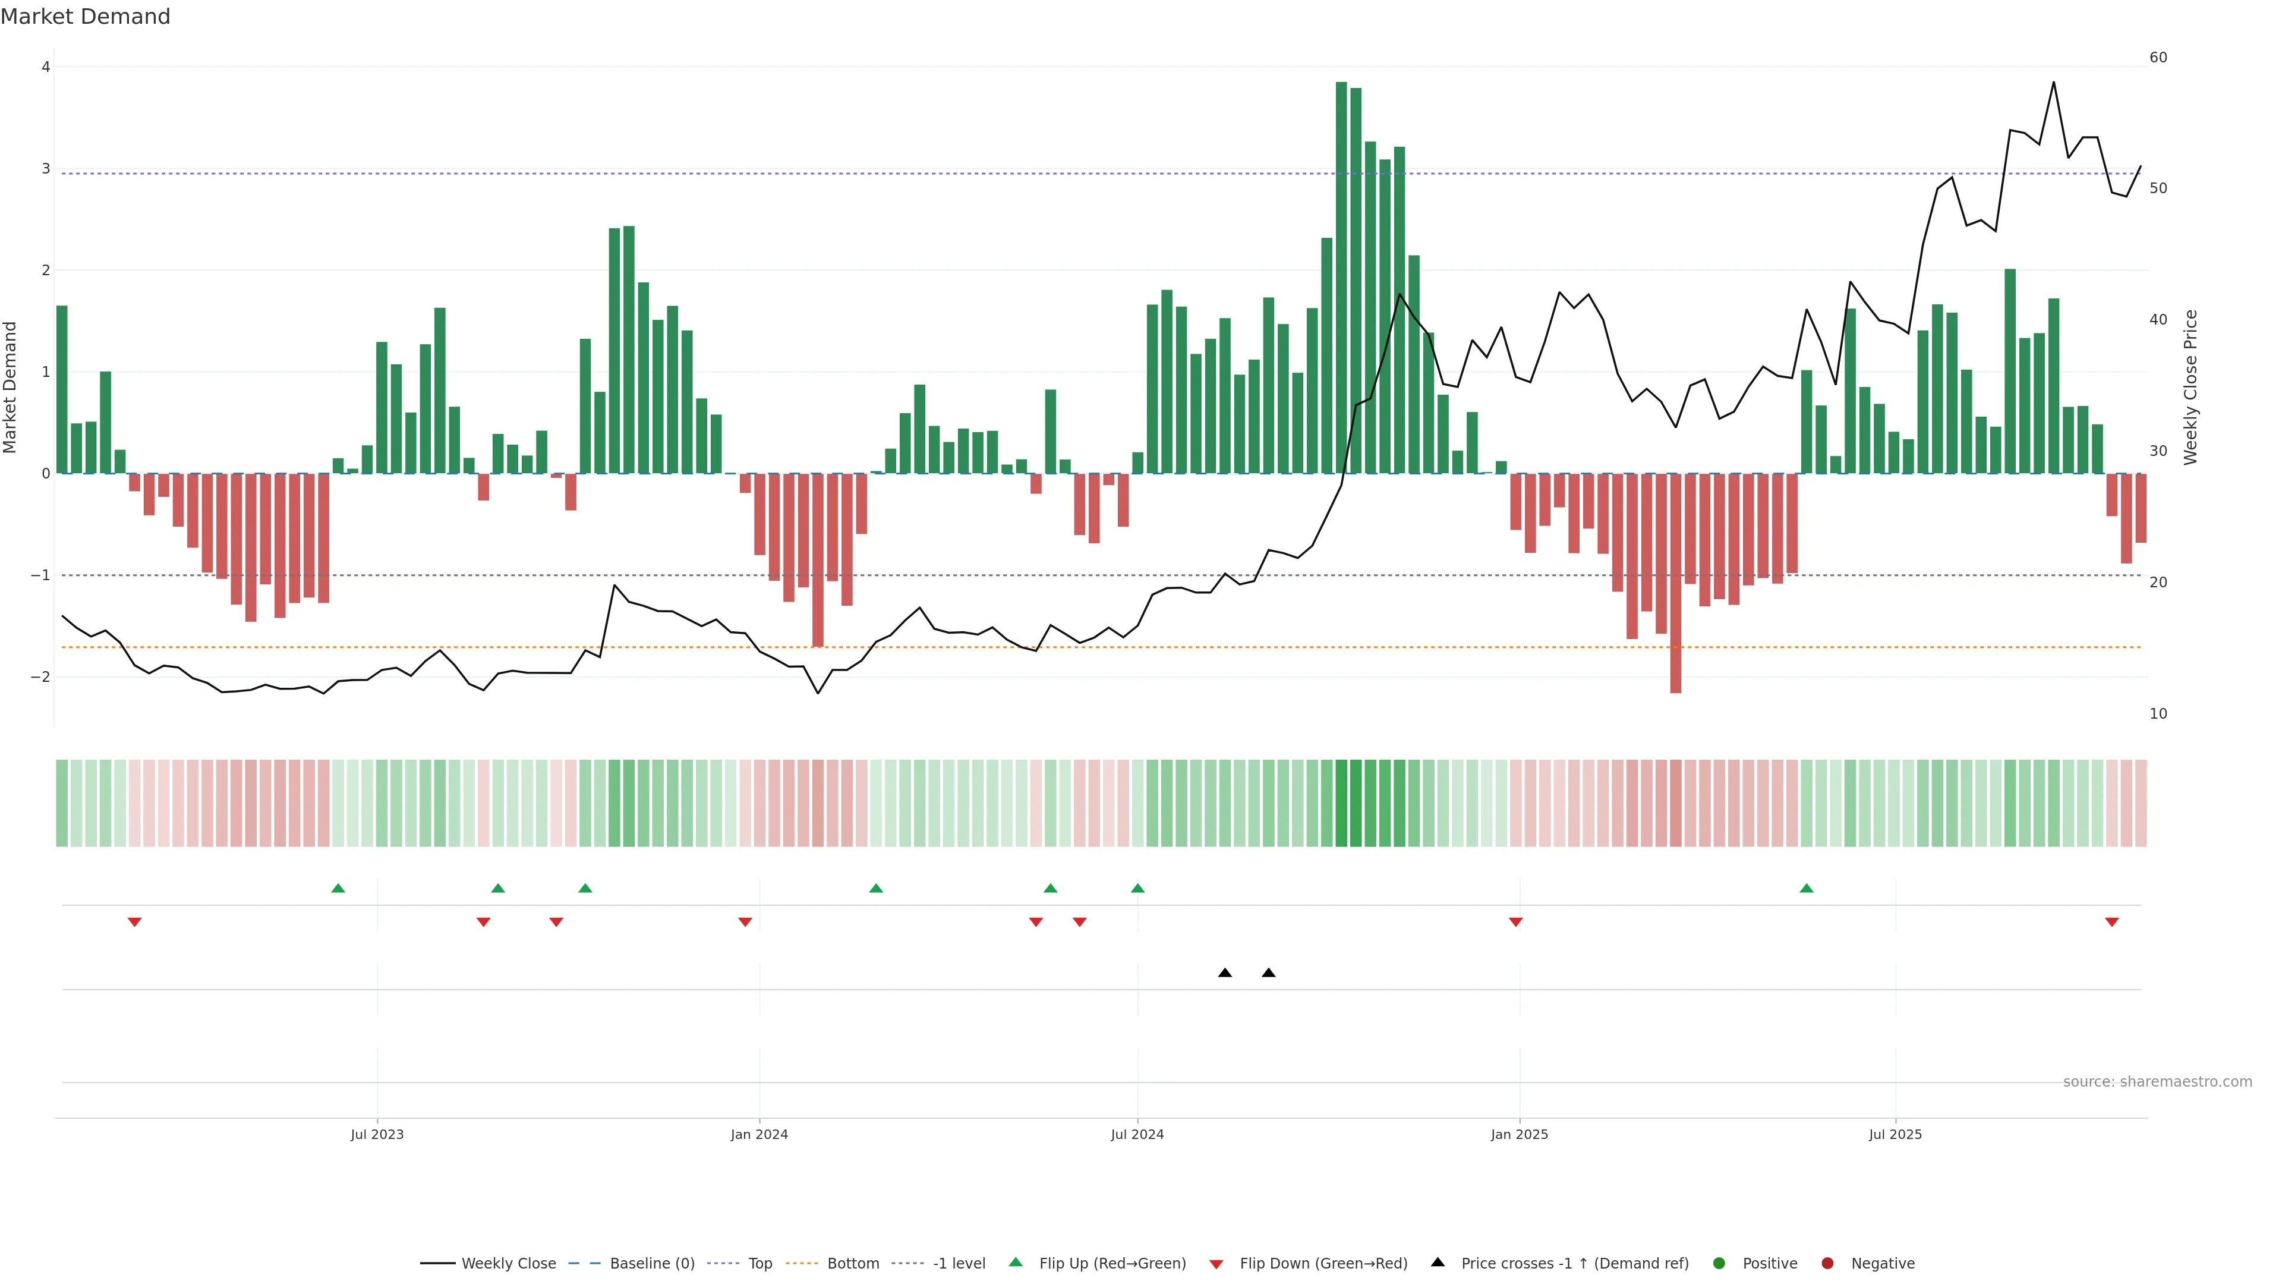This screenshot has height=1284, width=2282.
Task: Click the -1 level legend item
Action: (959, 1264)
